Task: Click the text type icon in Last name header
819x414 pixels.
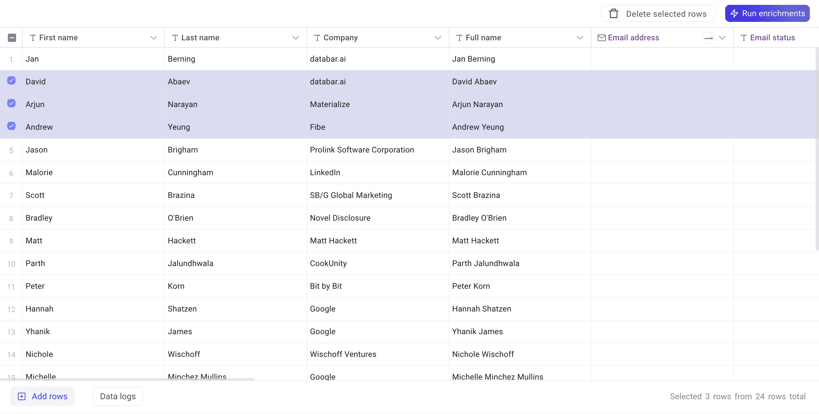Action: (x=175, y=37)
